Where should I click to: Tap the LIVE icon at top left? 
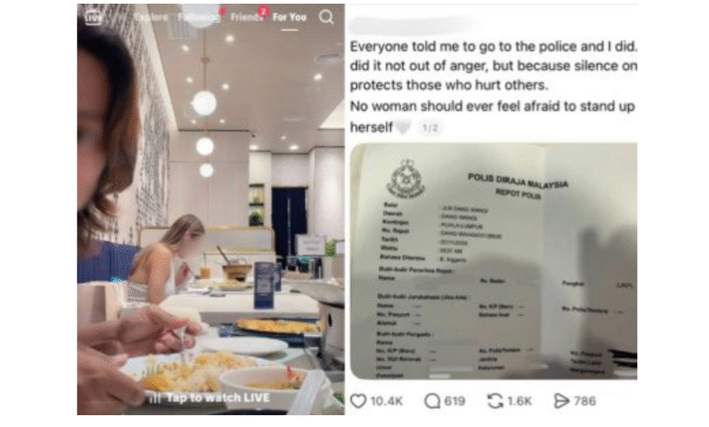click(93, 17)
